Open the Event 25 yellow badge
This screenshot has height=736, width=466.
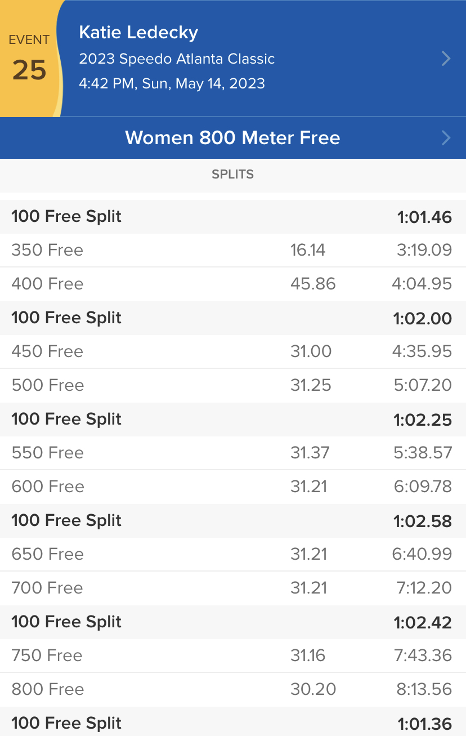tap(29, 59)
